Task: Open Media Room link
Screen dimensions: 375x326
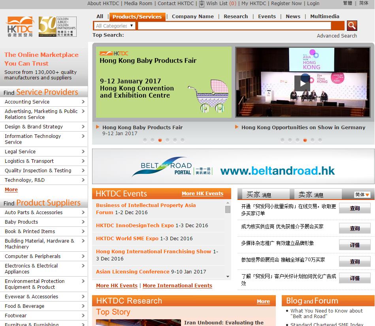Action: click(x=138, y=3)
